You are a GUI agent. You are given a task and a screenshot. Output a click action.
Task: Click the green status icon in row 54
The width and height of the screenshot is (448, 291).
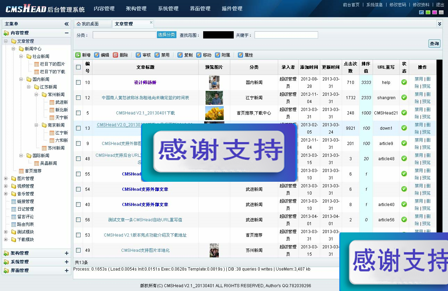point(404,189)
